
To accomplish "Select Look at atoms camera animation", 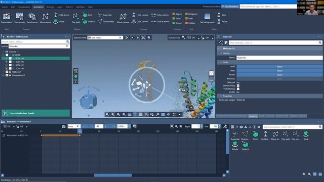I will (x=160, y=21).
